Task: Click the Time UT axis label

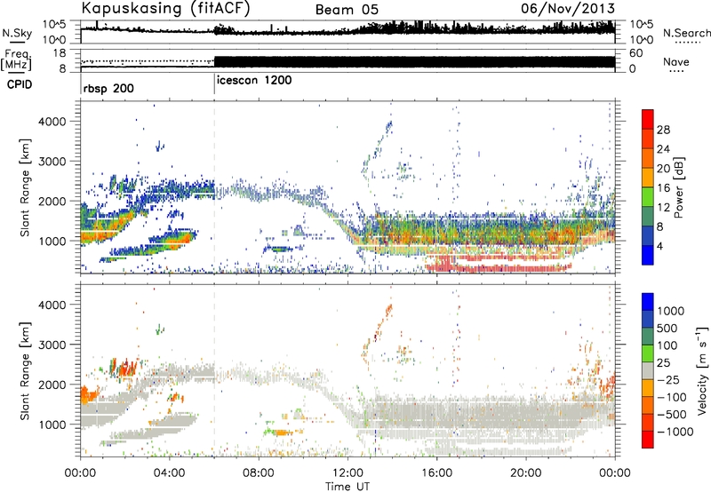Action: (348, 487)
